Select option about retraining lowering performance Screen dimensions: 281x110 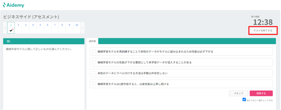coord(181,51)
